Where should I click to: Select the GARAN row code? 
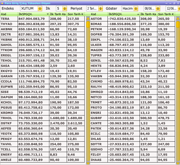(7, 76)
